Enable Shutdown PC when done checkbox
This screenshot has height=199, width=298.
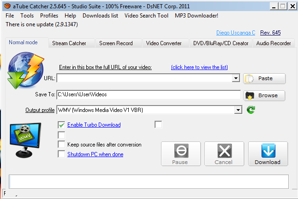tap(61, 154)
